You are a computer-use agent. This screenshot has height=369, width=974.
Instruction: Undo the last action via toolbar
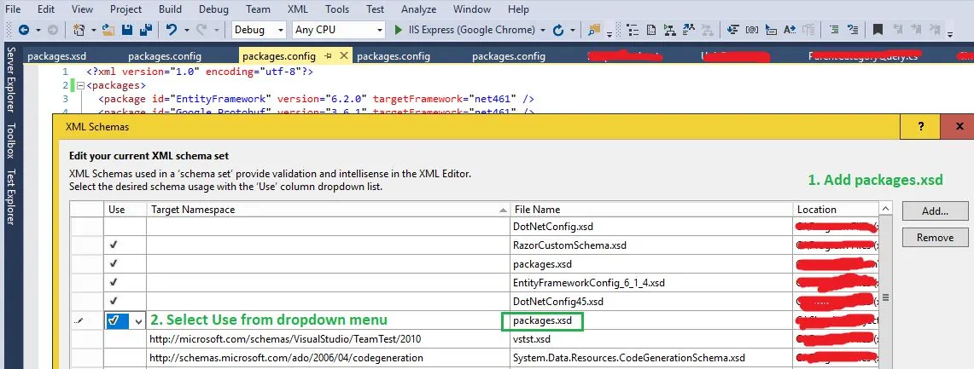172,30
